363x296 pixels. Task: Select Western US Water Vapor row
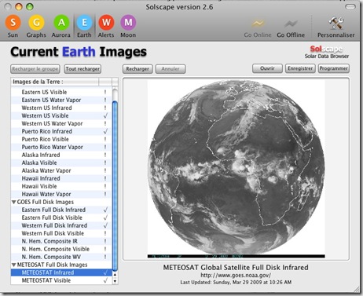[61, 123]
